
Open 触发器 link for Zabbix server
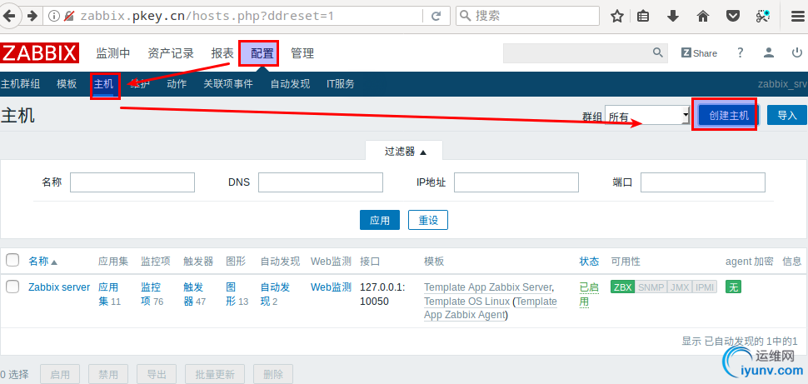coord(193,294)
